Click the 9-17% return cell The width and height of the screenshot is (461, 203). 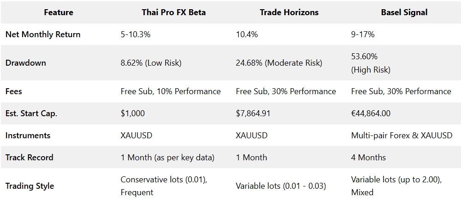coord(363,34)
